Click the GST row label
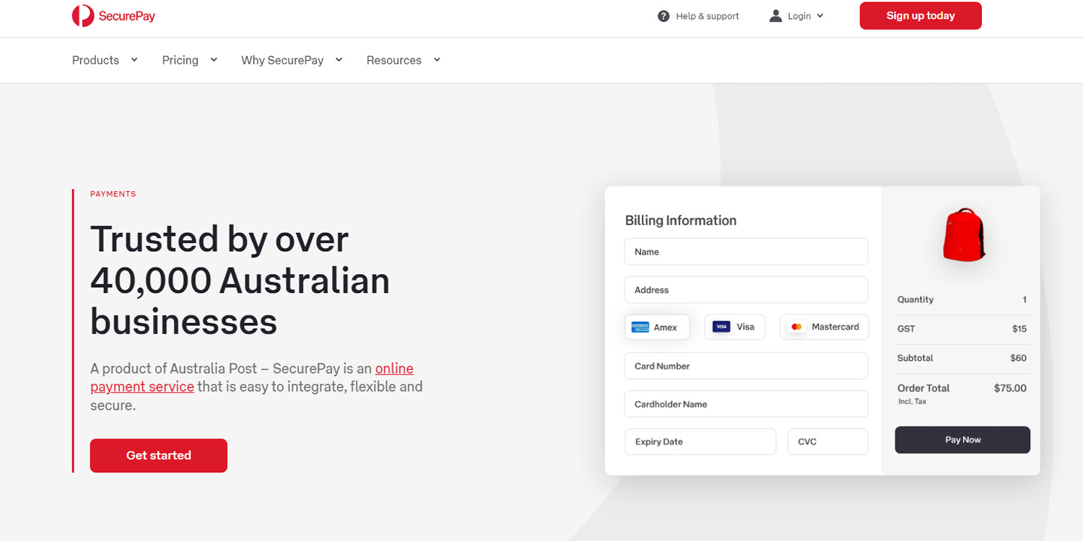Image resolution: width=1083 pixels, height=541 pixels. coord(906,329)
